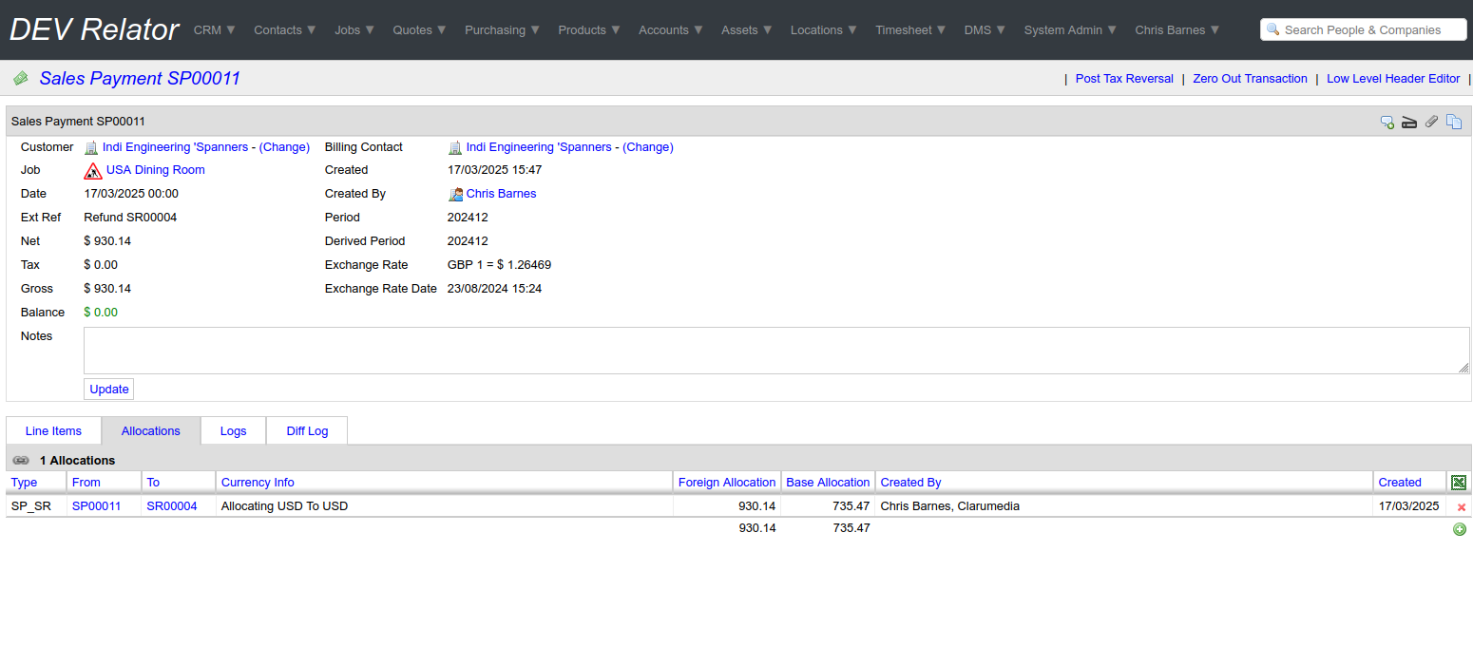Viewport: 1473px width, 666px height.
Task: Open the Chris Barnes user menu
Action: click(x=1177, y=29)
